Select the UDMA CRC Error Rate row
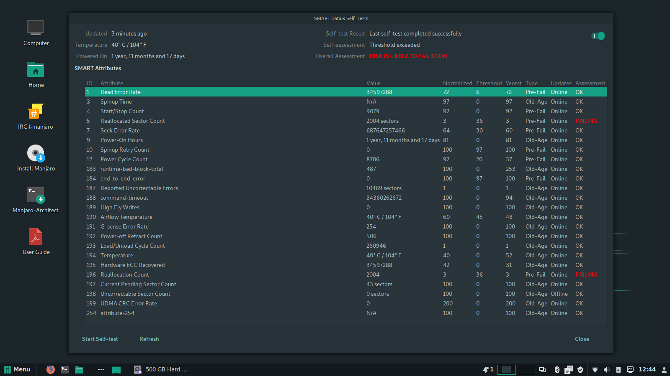Screen dimensions: 670x376 click(x=346, y=303)
